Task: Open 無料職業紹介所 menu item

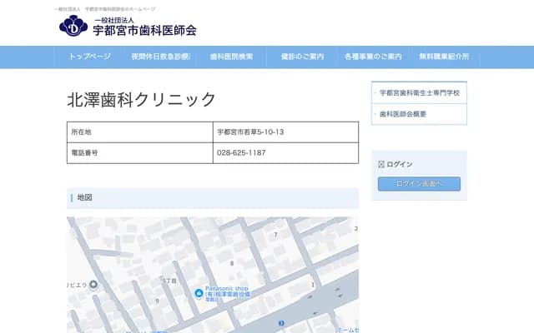Action: pyautogui.click(x=444, y=57)
